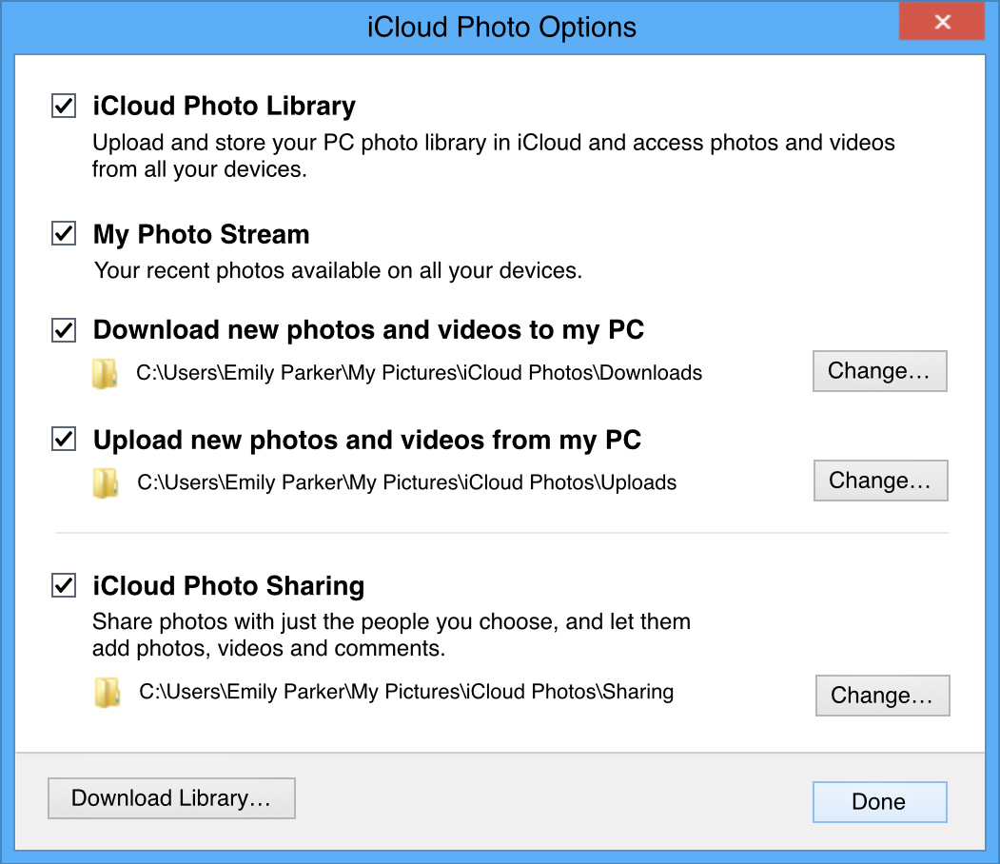The width and height of the screenshot is (1000, 864).
Task: Click the Sharing folder path text
Action: click(x=406, y=692)
